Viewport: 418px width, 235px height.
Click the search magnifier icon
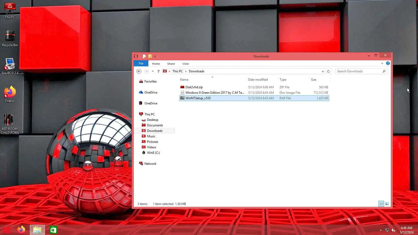pos(384,71)
